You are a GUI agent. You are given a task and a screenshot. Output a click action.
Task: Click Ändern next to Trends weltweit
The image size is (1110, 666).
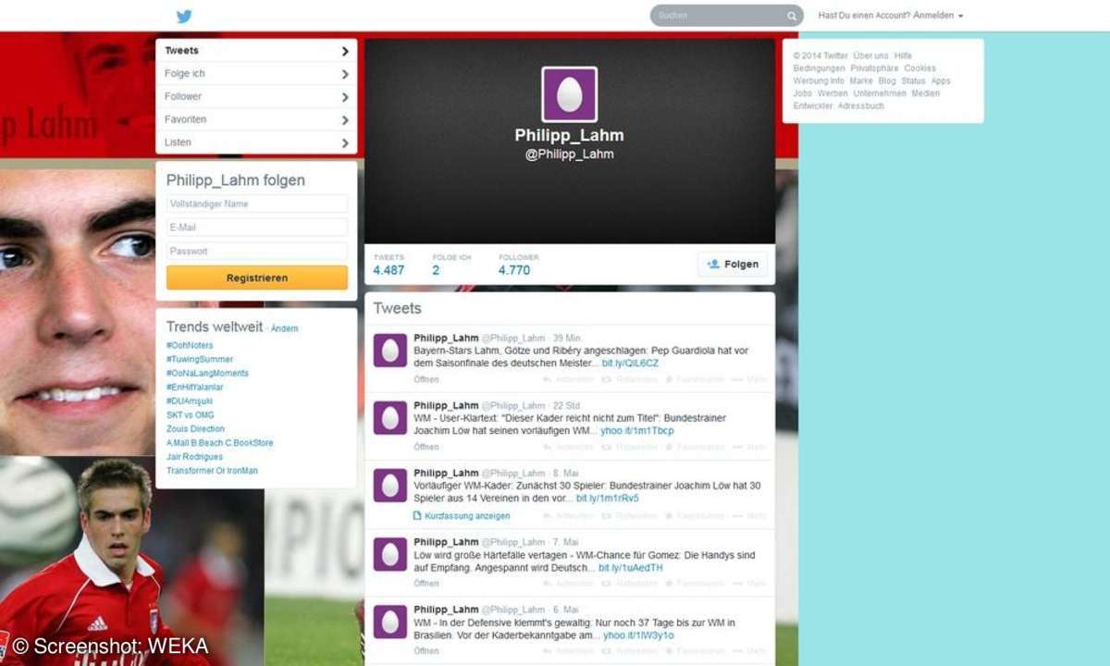pyautogui.click(x=284, y=328)
